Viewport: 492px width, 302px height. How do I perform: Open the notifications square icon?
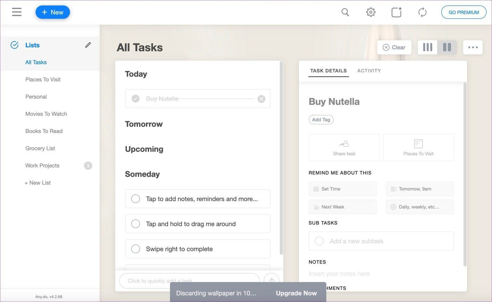(397, 12)
